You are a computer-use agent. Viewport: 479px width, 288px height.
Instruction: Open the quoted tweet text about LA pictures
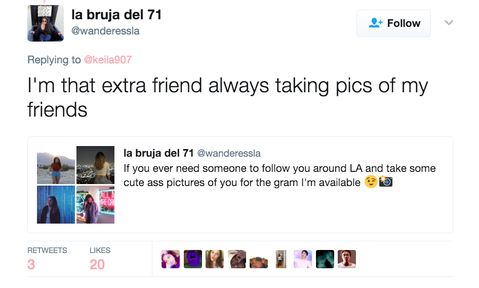point(280,175)
